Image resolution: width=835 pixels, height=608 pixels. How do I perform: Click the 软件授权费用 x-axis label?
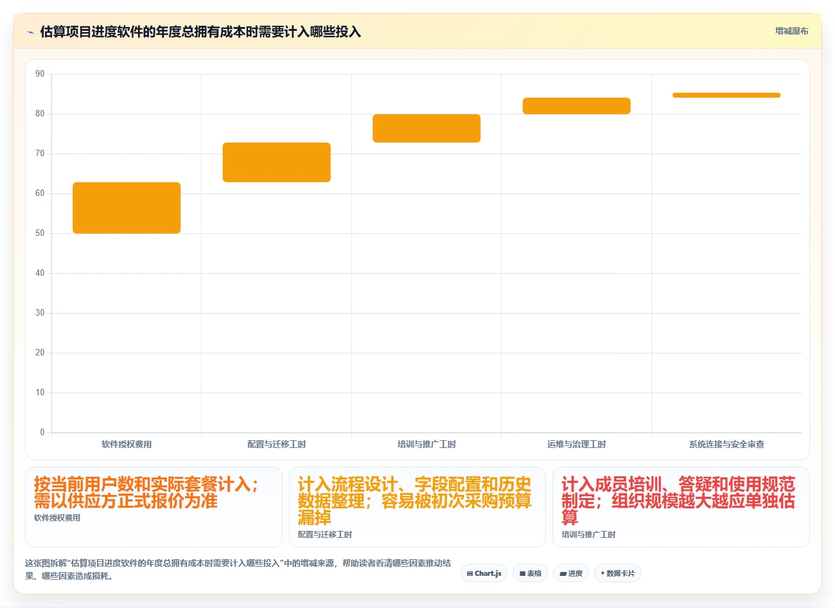pyautogui.click(x=127, y=444)
